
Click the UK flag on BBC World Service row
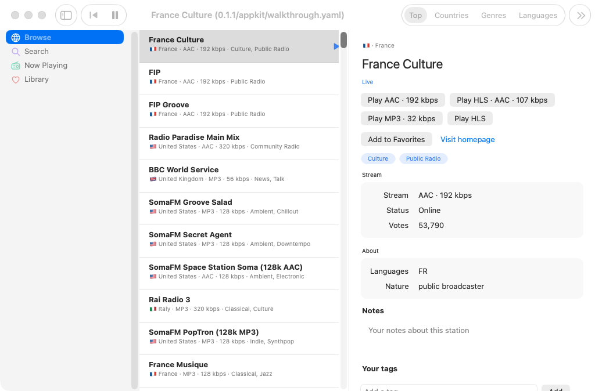click(153, 179)
